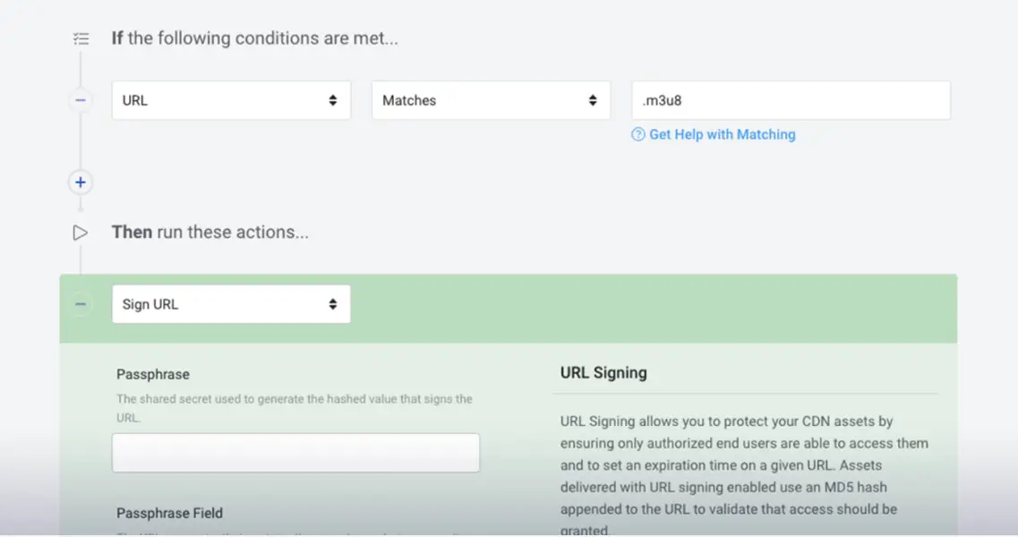Remove the URL Matches condition
The width and height of the screenshot is (1018, 537).
pyautogui.click(x=81, y=100)
